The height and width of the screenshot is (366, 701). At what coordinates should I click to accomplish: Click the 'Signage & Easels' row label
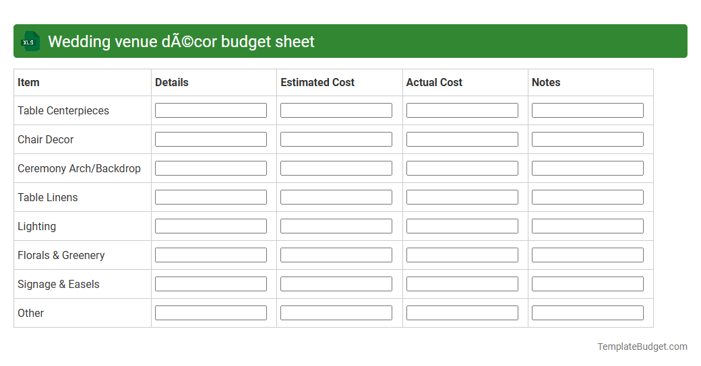click(x=59, y=285)
